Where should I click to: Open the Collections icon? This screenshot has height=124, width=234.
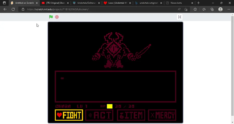coord(212,9)
